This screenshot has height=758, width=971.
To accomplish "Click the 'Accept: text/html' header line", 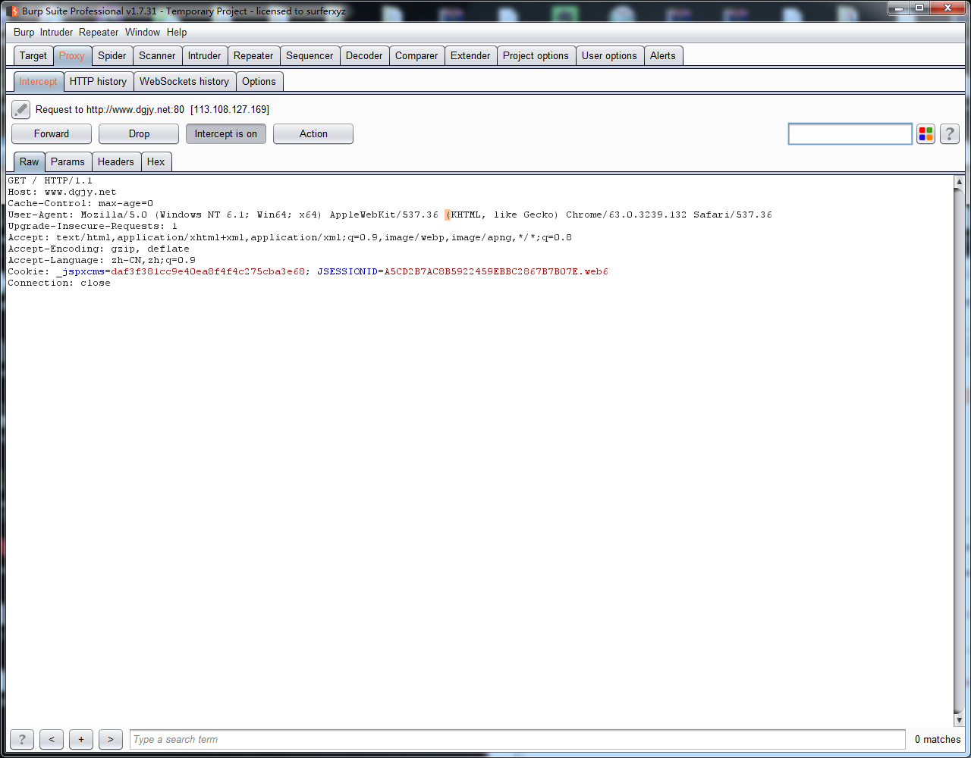I will point(290,237).
